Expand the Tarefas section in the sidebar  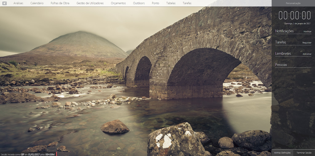281,42
